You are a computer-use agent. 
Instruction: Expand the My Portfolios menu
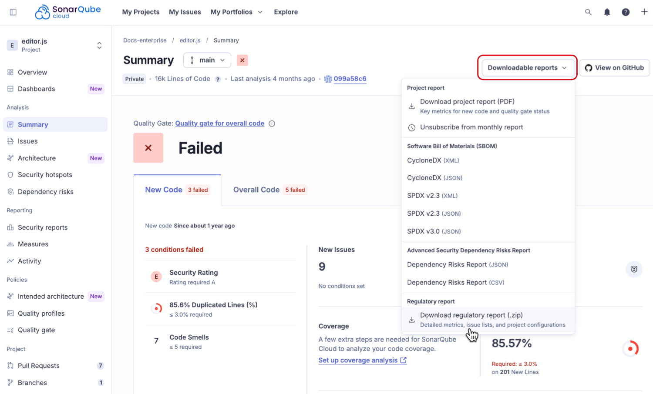pos(236,12)
